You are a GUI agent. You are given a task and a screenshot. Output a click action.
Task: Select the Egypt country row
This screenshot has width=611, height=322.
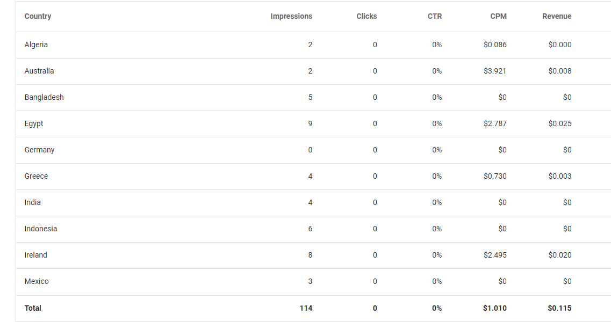(313, 124)
